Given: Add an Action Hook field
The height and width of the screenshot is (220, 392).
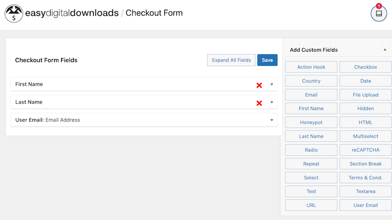Looking at the screenshot, I should coord(311,67).
